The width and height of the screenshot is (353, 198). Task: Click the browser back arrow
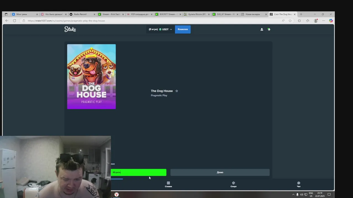point(7,21)
